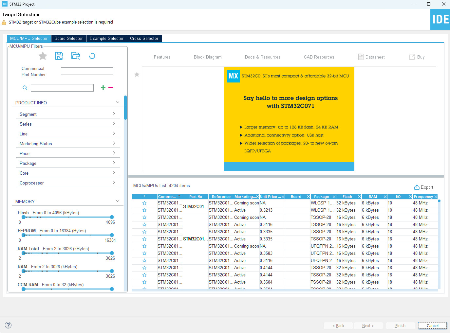
Task: Star the UFQFPN row priced 0.3583
Action: click(x=144, y=254)
